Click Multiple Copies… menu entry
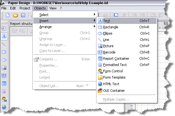The height and width of the screenshot is (116, 175). (127, 99)
